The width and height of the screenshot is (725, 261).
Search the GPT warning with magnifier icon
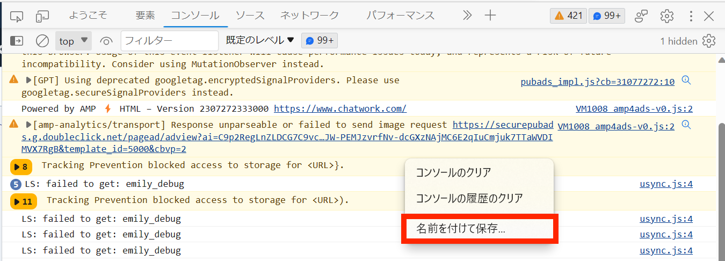[686, 81]
